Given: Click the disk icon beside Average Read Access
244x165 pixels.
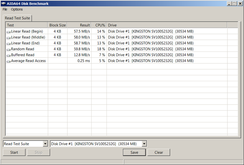Looking at the screenshot, I should point(8,61).
